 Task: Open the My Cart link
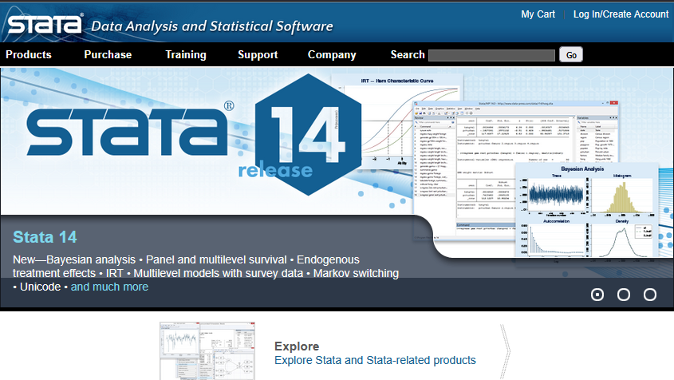tap(538, 14)
